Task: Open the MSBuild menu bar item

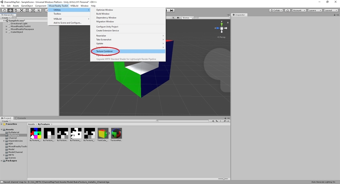Action: (x=74, y=6)
